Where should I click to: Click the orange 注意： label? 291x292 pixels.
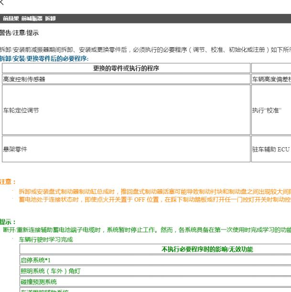click(8, 182)
